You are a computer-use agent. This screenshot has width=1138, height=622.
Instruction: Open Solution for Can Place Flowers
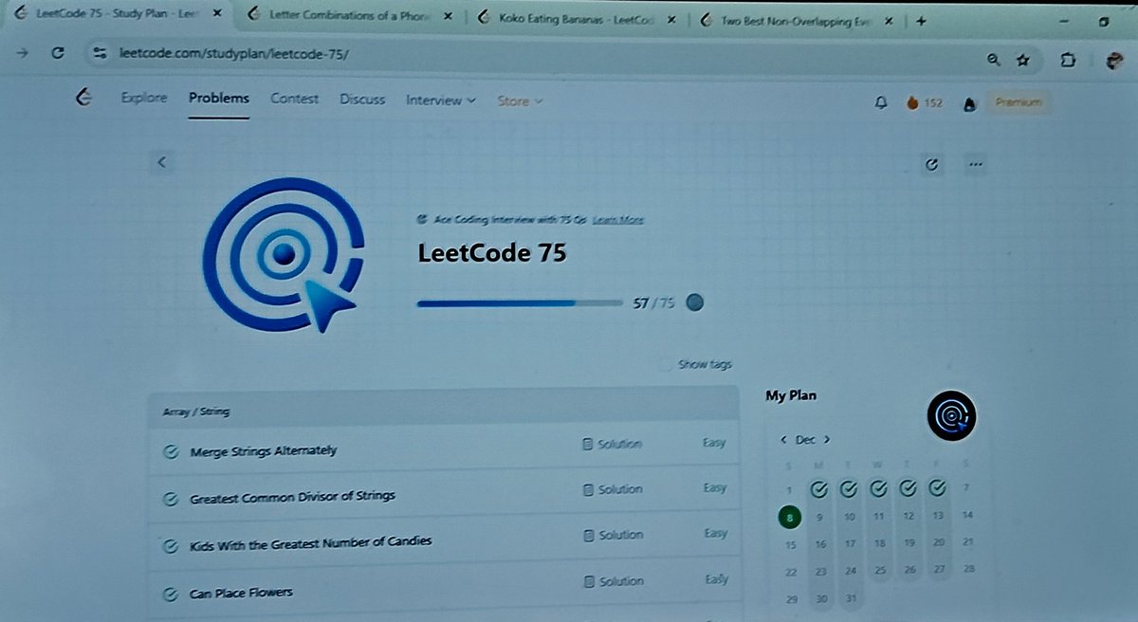[613, 581]
